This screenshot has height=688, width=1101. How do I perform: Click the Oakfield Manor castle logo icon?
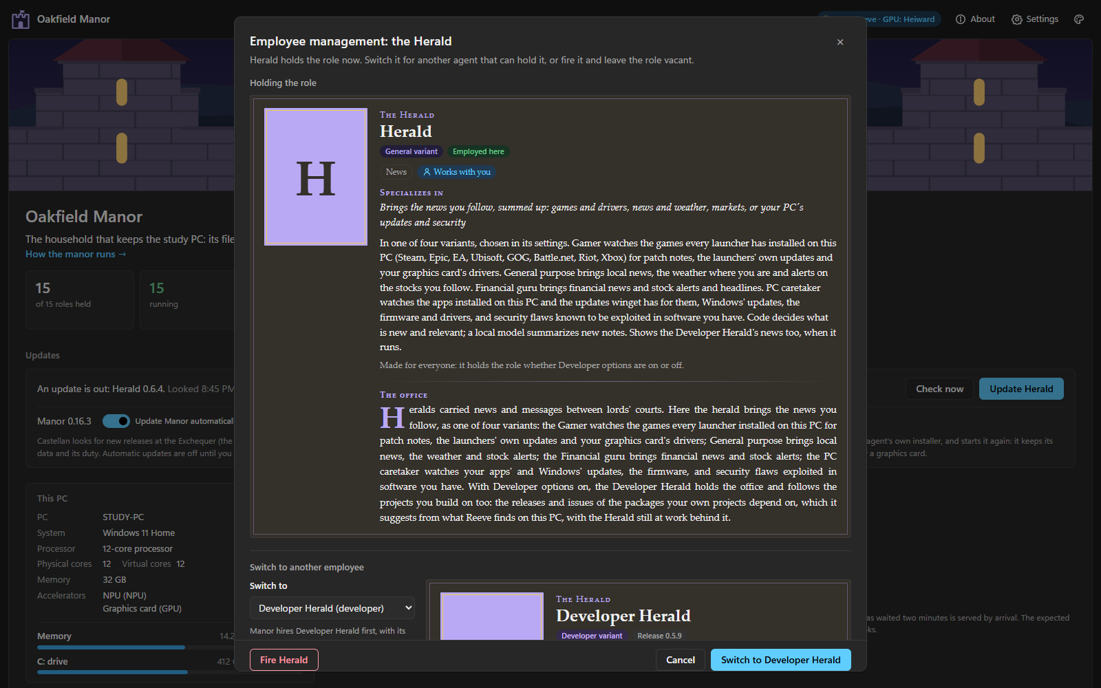(x=21, y=19)
